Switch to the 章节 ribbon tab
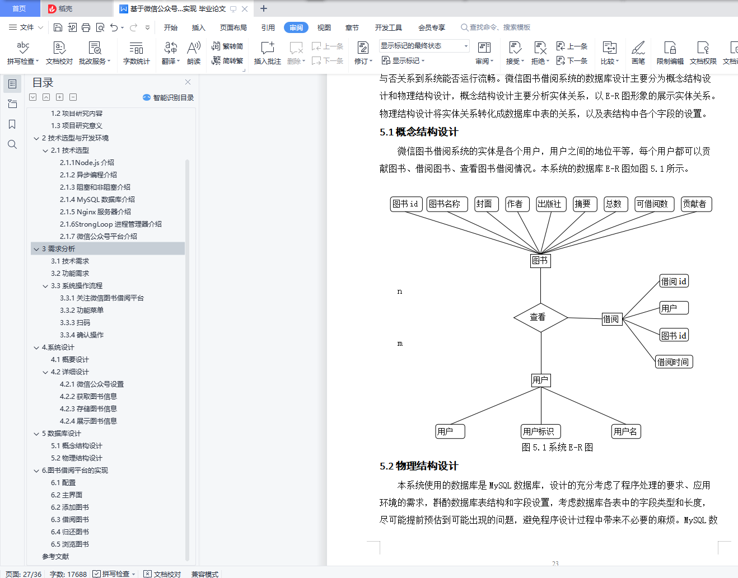This screenshot has width=738, height=578. (352, 27)
